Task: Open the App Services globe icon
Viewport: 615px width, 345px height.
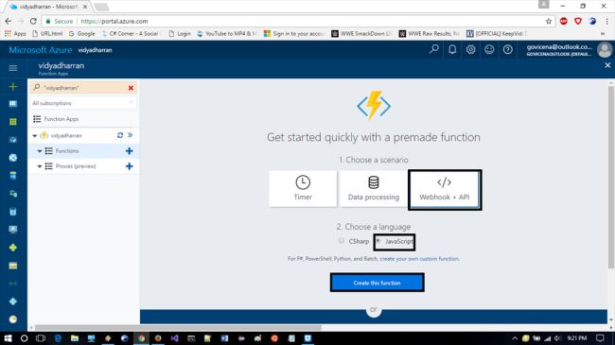Action: tap(13, 158)
